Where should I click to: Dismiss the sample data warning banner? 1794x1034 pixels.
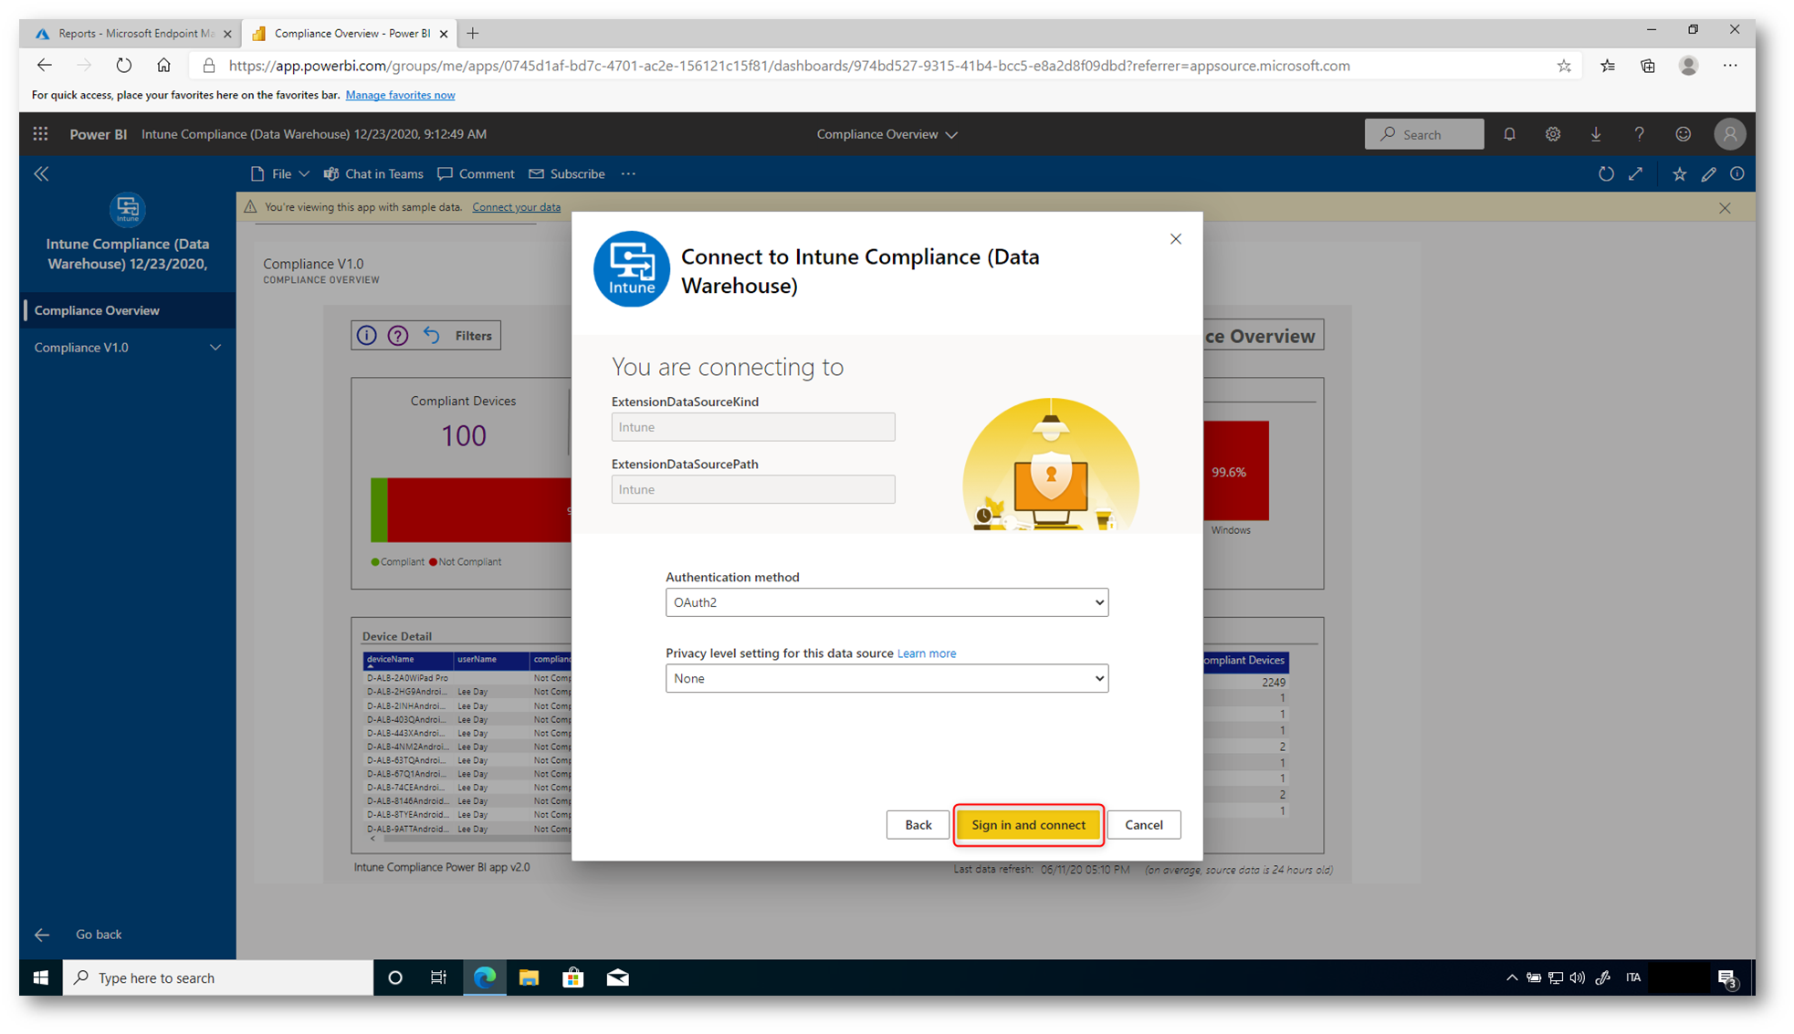coord(1725,208)
